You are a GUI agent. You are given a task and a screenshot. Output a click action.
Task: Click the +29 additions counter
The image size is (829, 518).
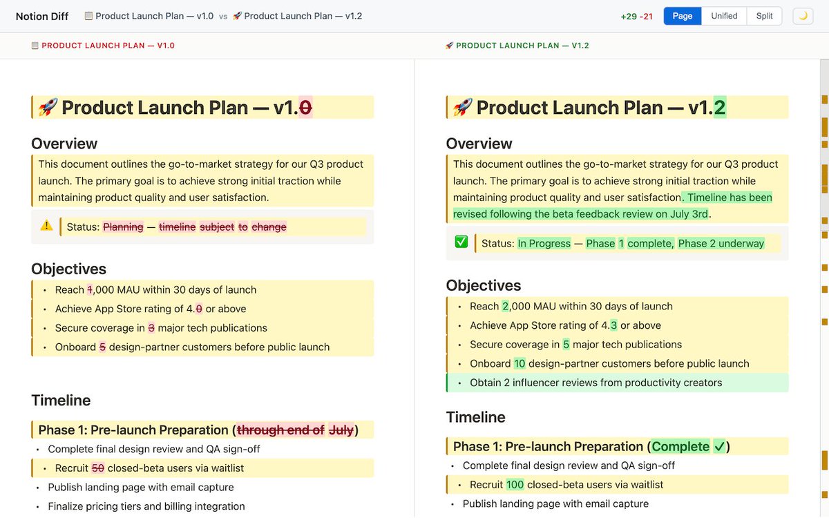click(629, 17)
